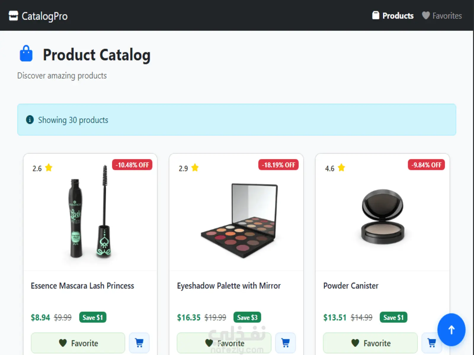The height and width of the screenshot is (355, 474).
Task: Open the Powder Canister product title
Action: pos(351,286)
